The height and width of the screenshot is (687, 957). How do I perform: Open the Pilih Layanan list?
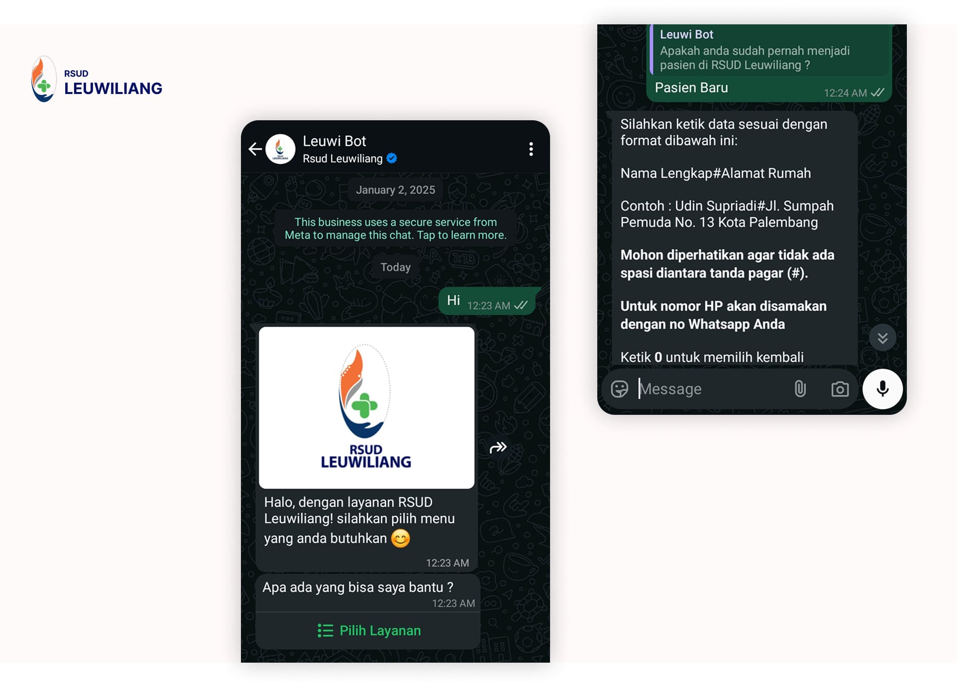point(368,631)
